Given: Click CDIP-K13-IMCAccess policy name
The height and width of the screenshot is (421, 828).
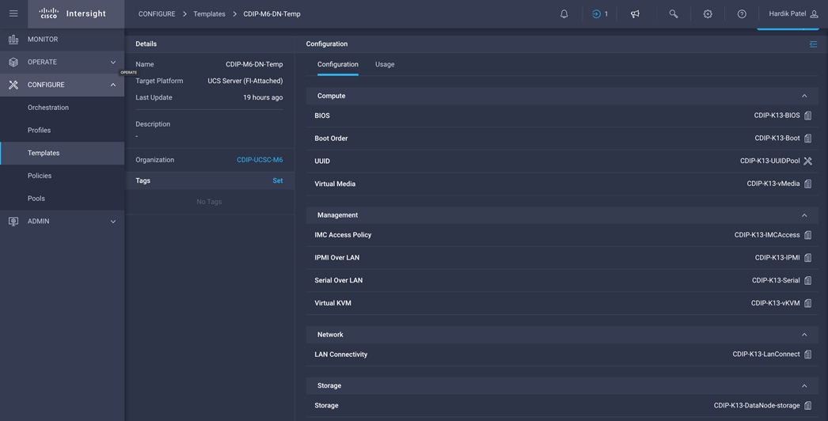Looking at the screenshot, I should pyautogui.click(x=767, y=235).
